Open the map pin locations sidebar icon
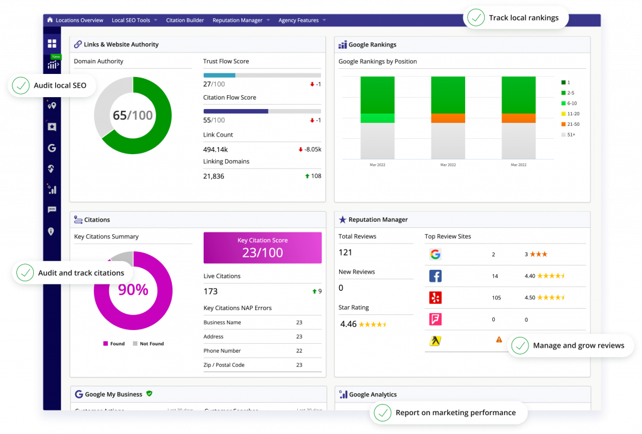 [52, 106]
